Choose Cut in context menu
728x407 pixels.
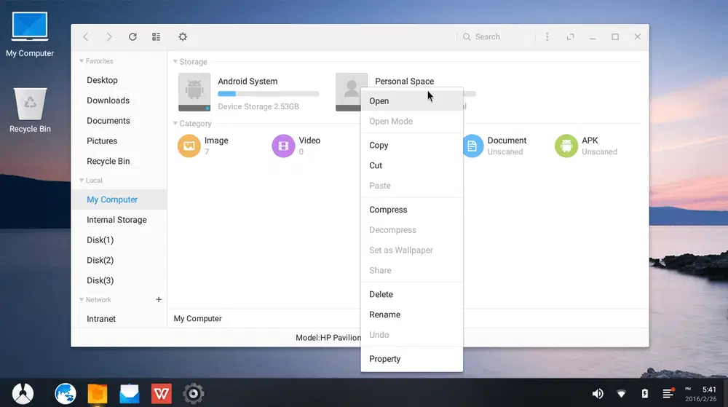pyautogui.click(x=412, y=165)
